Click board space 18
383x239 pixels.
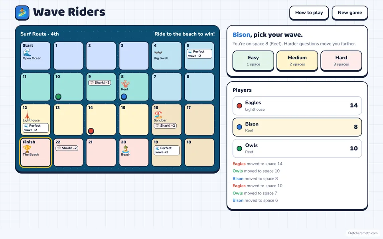click(199, 153)
